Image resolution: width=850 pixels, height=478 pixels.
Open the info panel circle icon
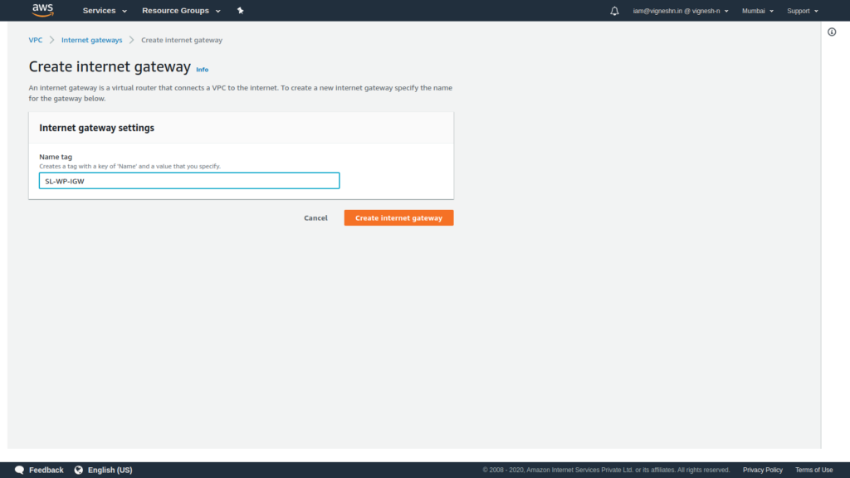[x=832, y=32]
